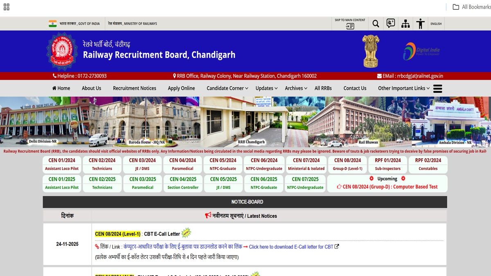Open the All Bookmarks folder

point(471,7)
